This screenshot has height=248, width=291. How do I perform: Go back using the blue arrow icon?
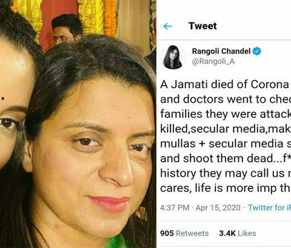(167, 26)
